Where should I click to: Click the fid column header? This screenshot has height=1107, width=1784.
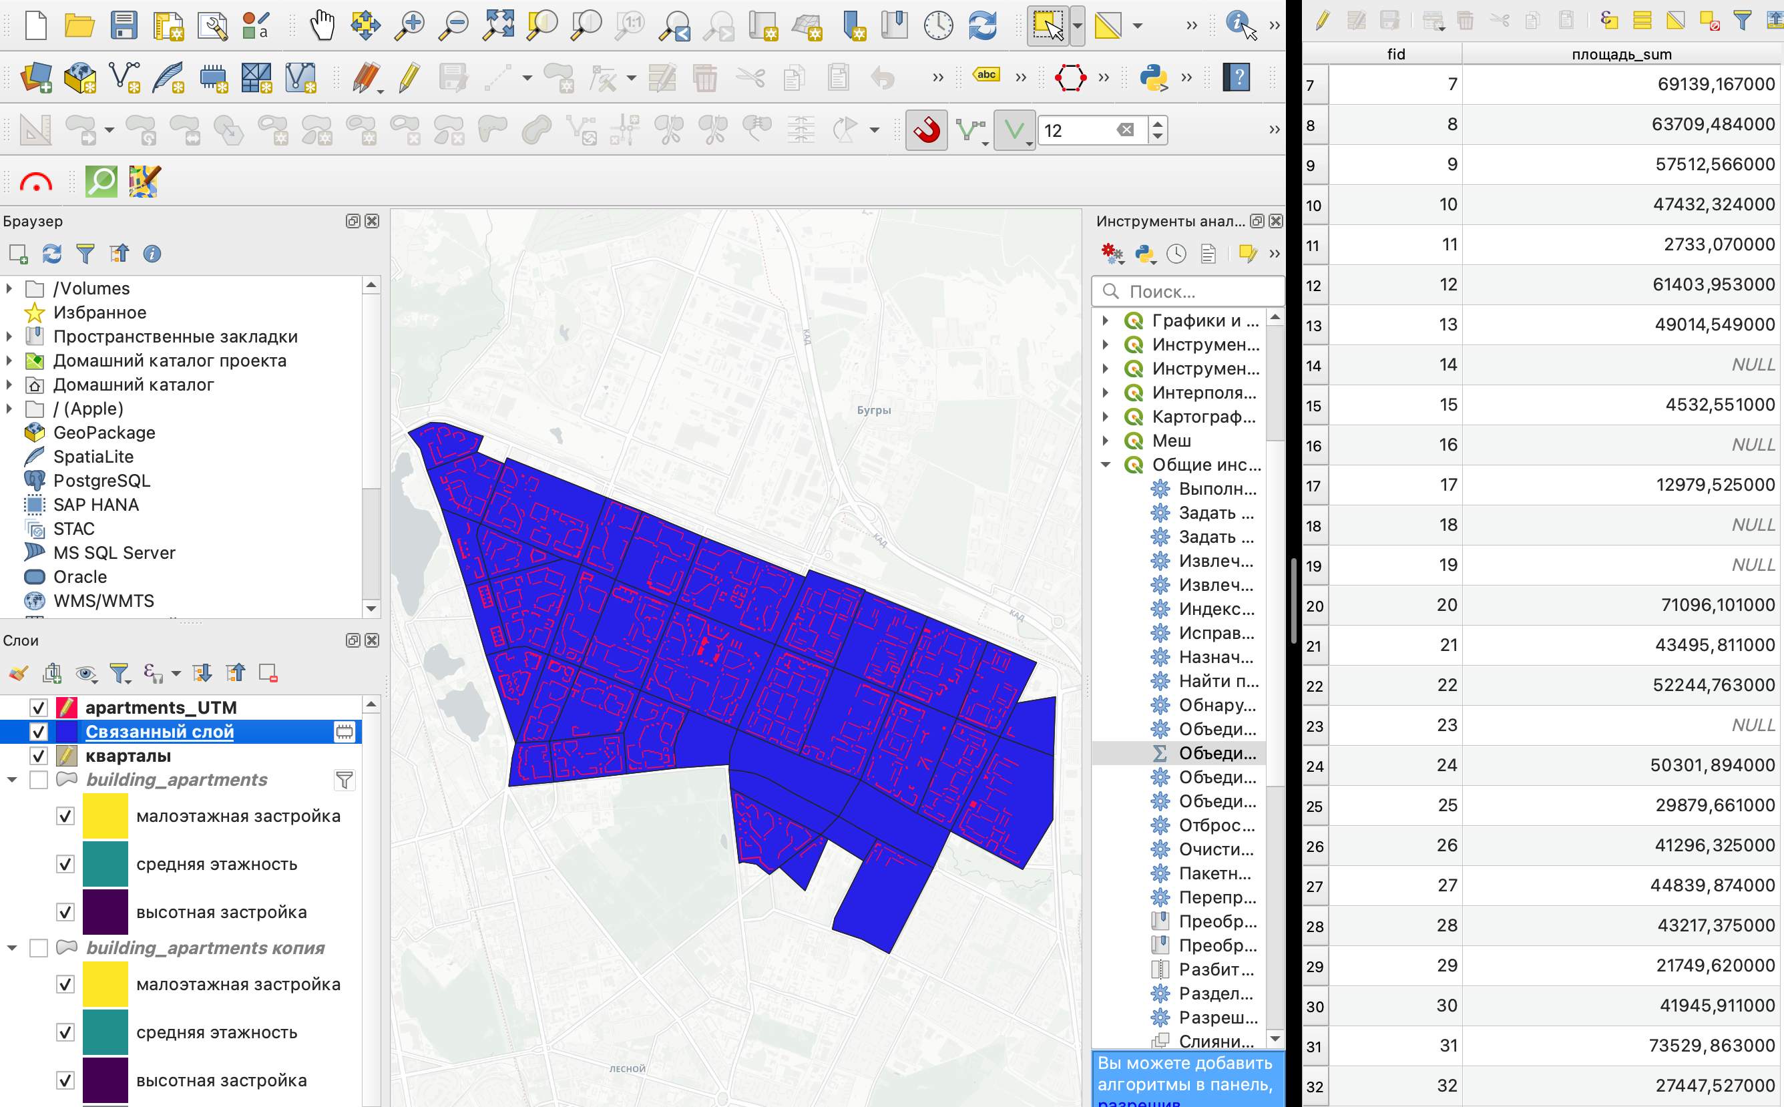click(x=1395, y=54)
